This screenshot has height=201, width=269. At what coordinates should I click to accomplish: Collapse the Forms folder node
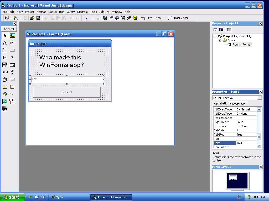point(220,40)
